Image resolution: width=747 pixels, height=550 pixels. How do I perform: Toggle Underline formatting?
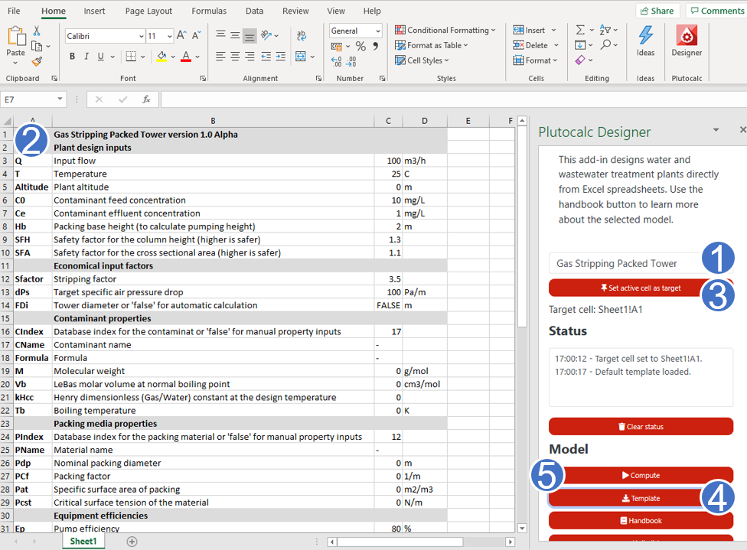(x=100, y=57)
